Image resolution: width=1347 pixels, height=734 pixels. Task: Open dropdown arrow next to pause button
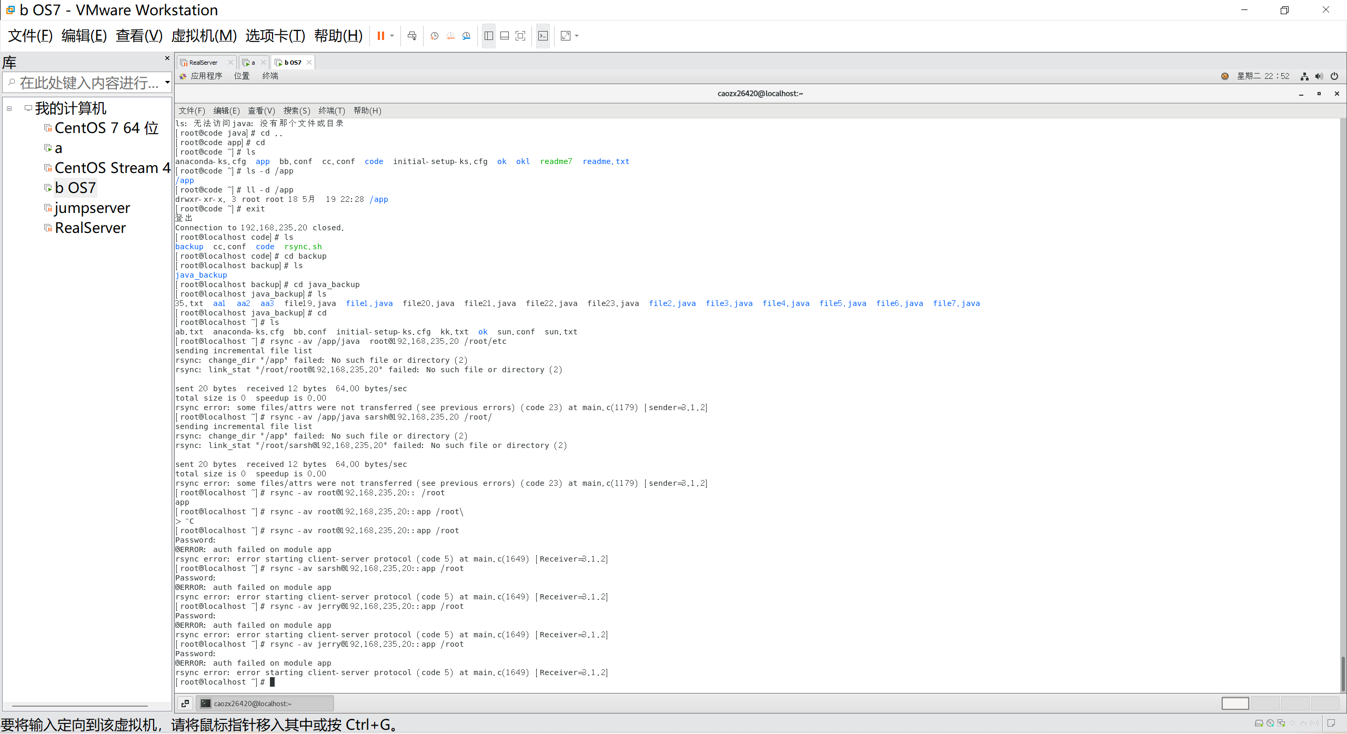point(392,36)
